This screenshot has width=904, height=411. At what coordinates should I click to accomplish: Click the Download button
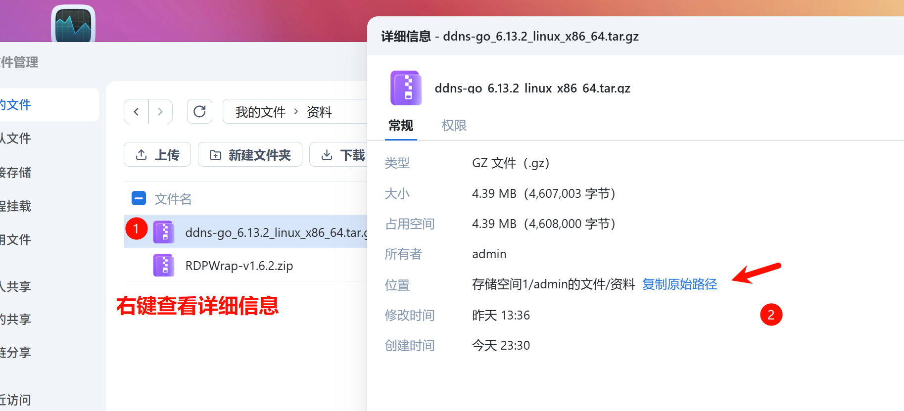pos(341,155)
